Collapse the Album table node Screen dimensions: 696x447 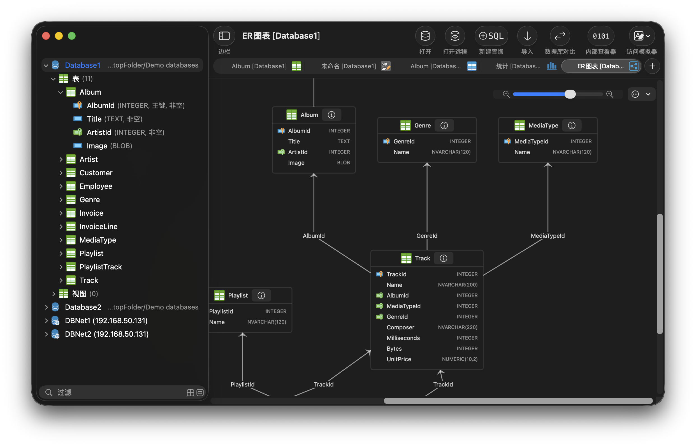pos(61,92)
